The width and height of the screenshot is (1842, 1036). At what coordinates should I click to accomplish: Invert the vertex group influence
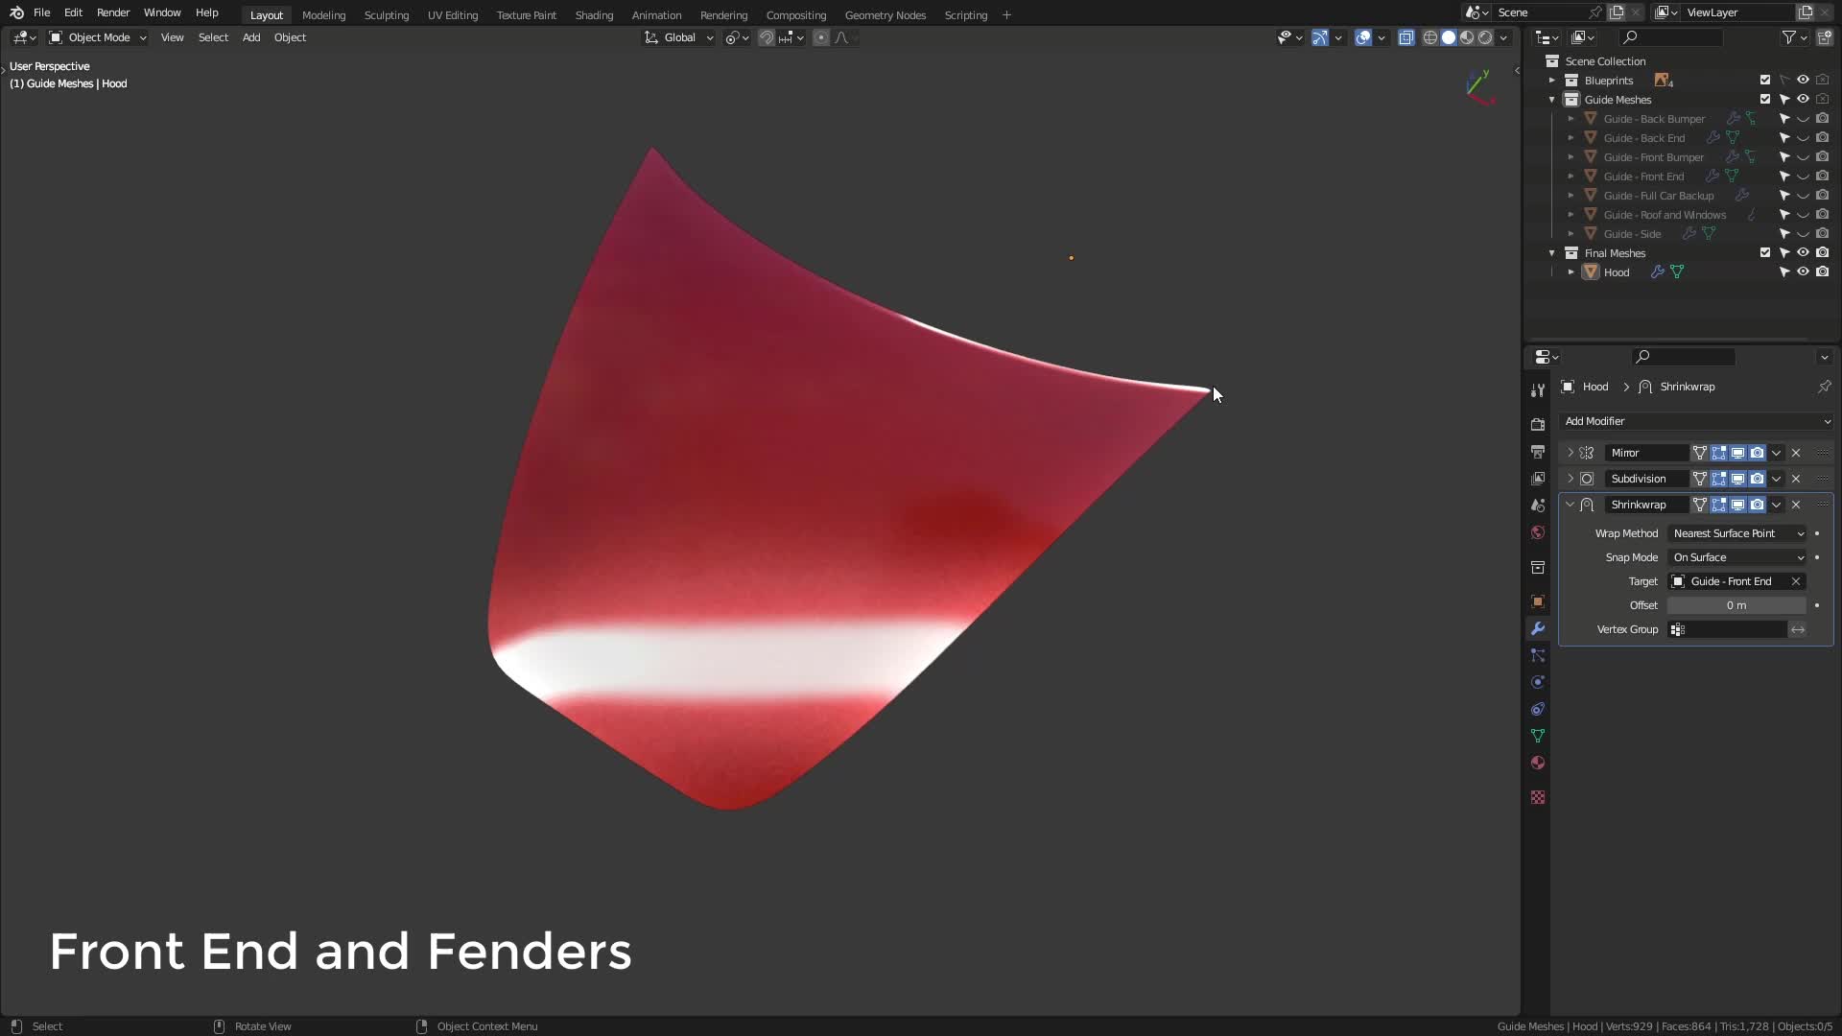1798,629
